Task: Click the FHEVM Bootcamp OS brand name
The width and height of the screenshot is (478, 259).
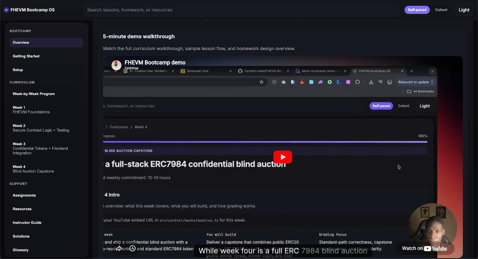Action: click(x=33, y=10)
